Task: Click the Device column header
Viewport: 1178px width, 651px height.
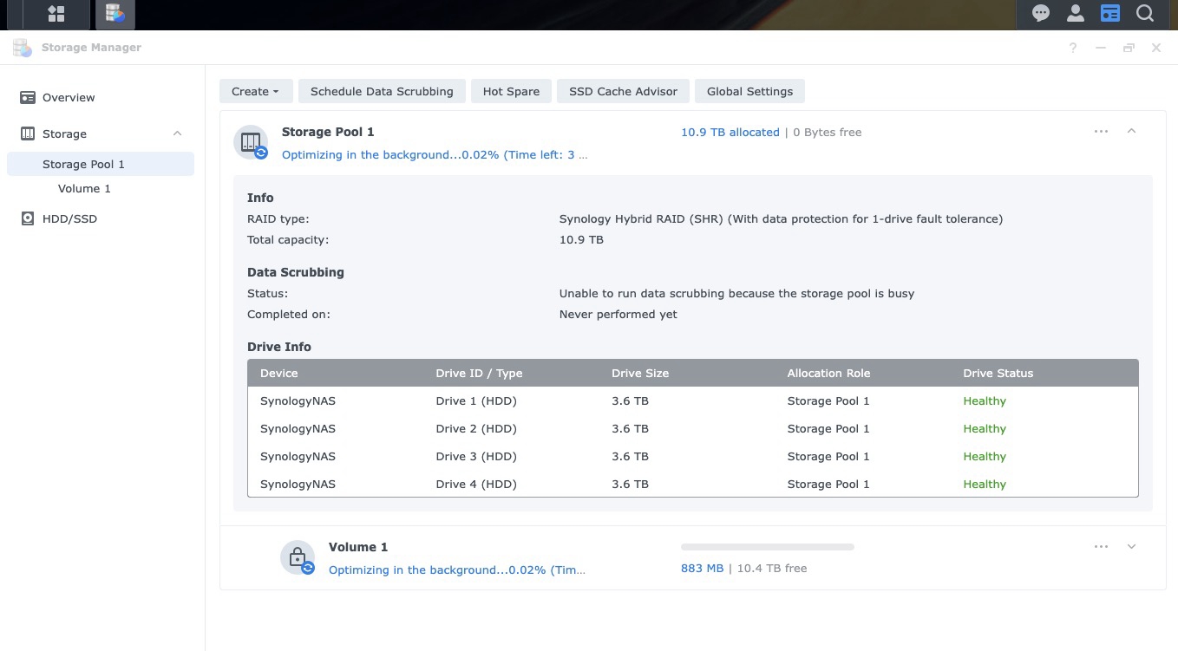Action: [279, 373]
